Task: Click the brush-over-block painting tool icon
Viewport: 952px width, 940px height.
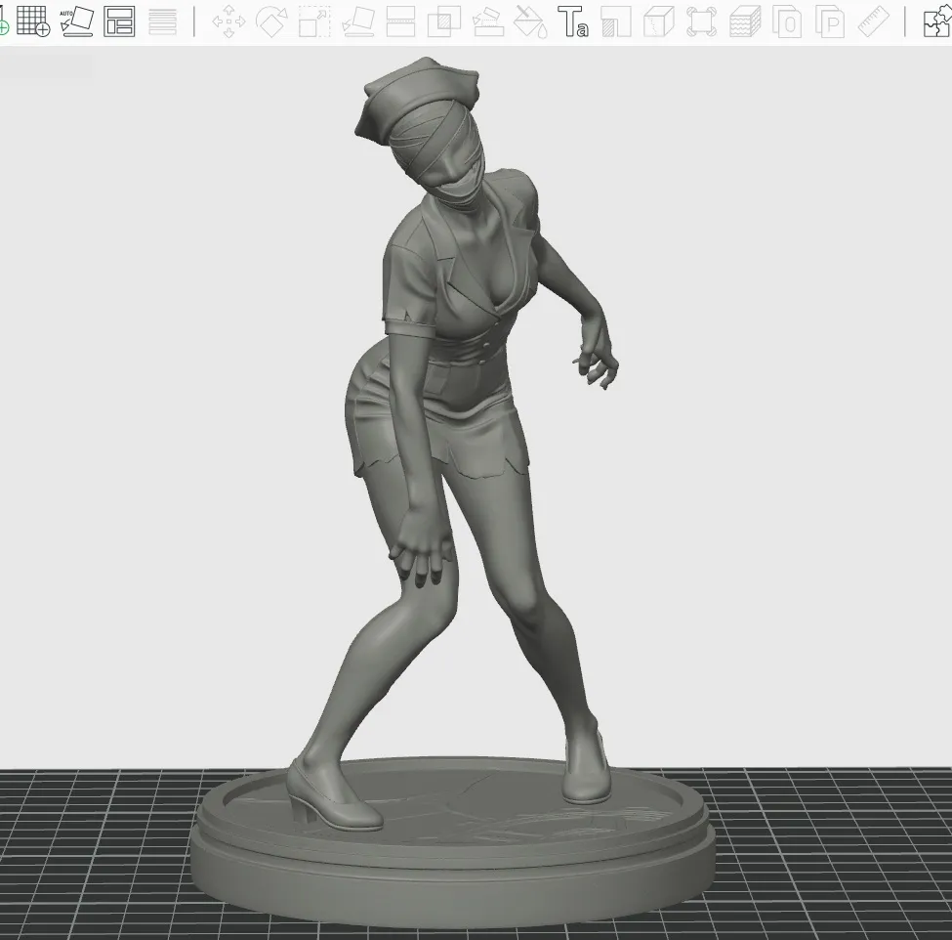Action: point(488,21)
